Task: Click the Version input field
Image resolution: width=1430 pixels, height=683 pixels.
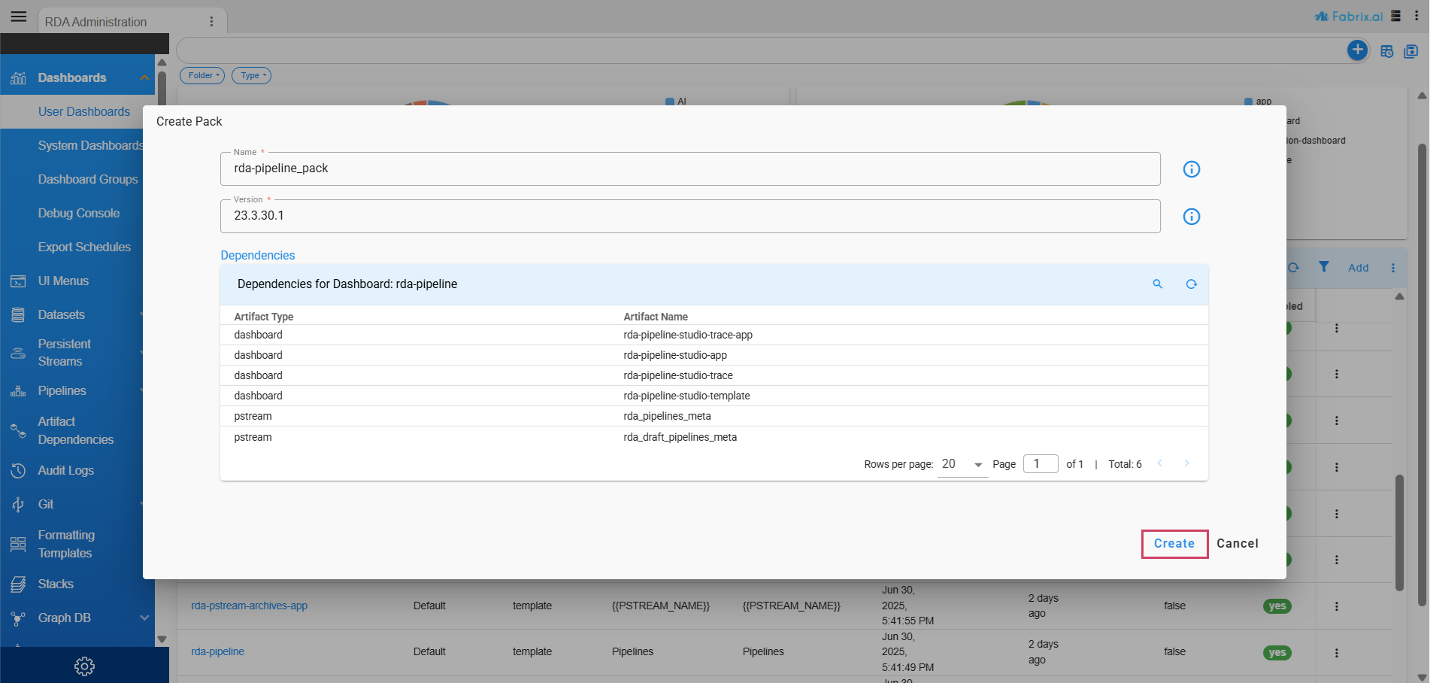Action: click(x=689, y=217)
